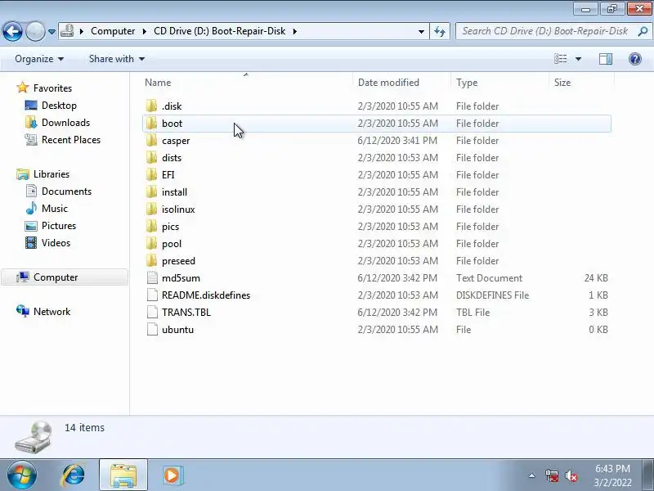Viewport: 654px width, 491px height.
Task: Open the Windows Start button
Action: click(x=22, y=475)
